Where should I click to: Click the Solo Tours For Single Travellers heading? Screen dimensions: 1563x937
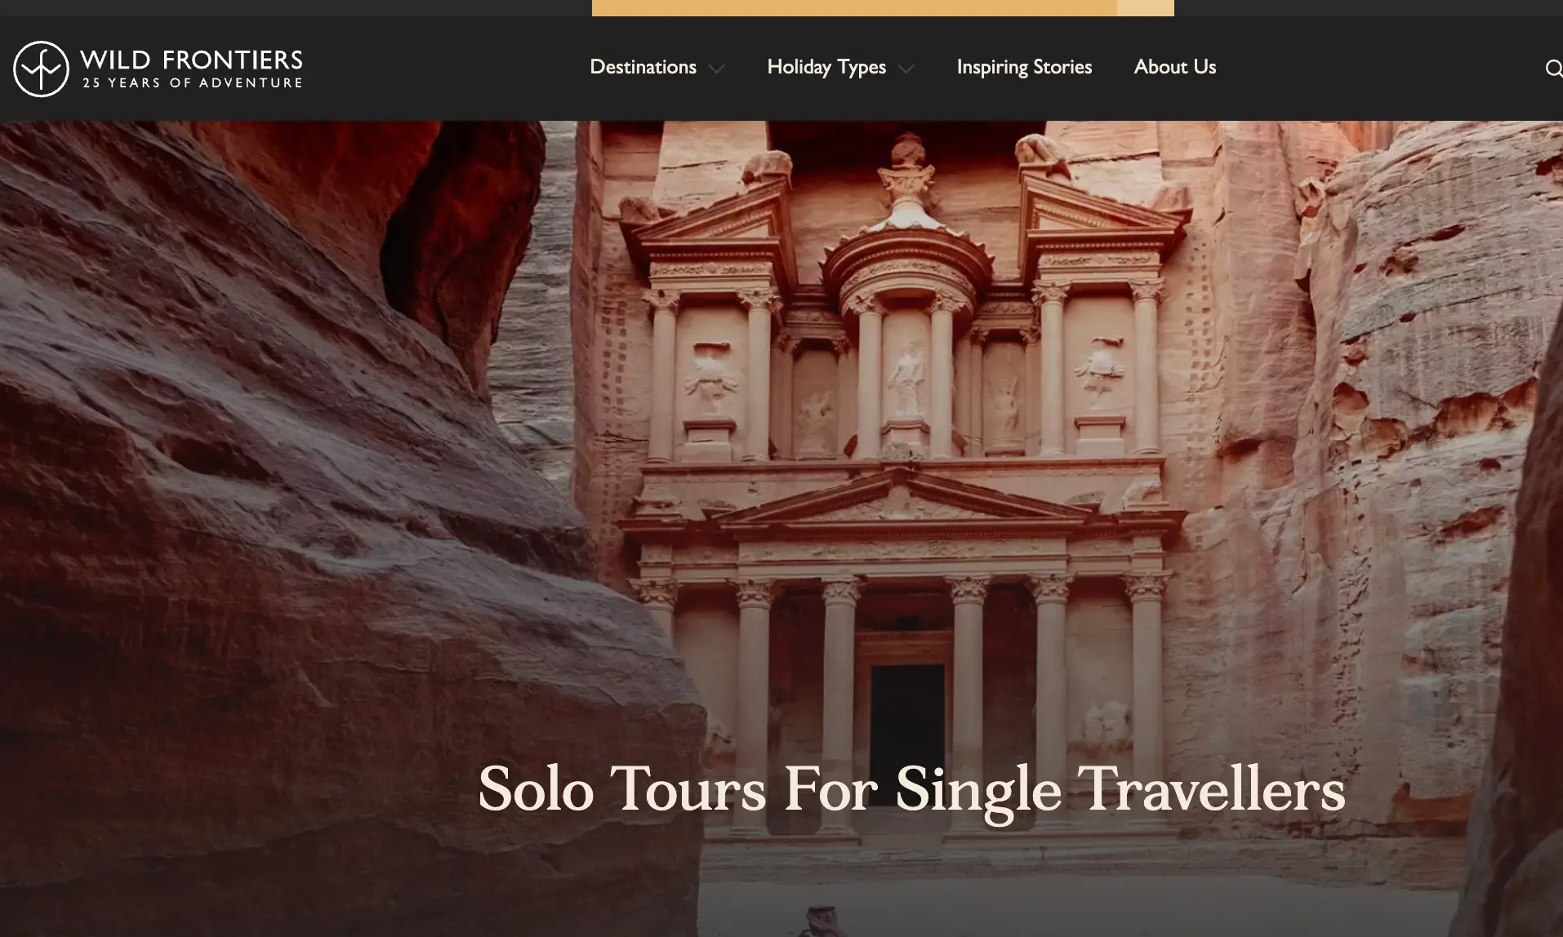click(x=911, y=789)
